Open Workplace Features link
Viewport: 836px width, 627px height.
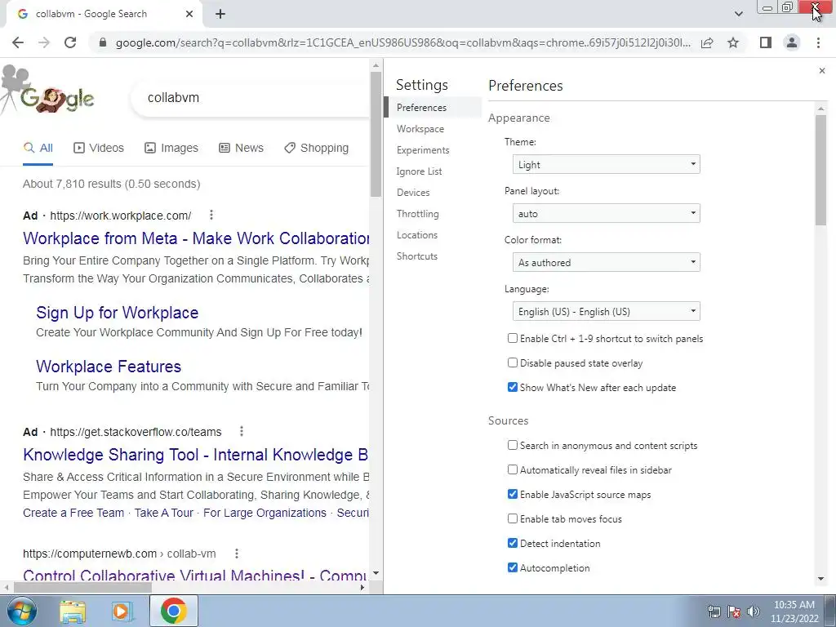click(x=109, y=367)
